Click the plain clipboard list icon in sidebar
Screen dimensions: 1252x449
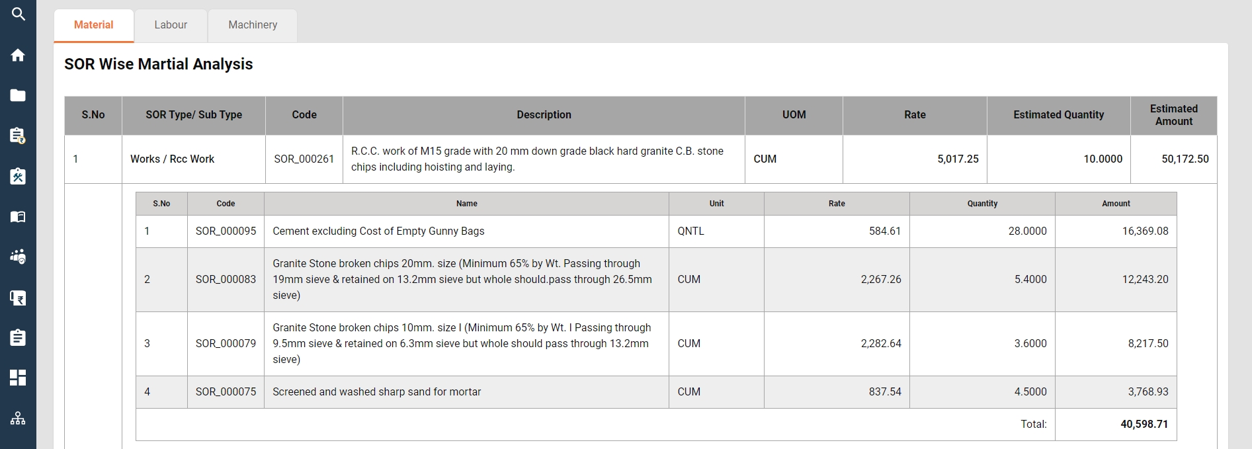(18, 338)
